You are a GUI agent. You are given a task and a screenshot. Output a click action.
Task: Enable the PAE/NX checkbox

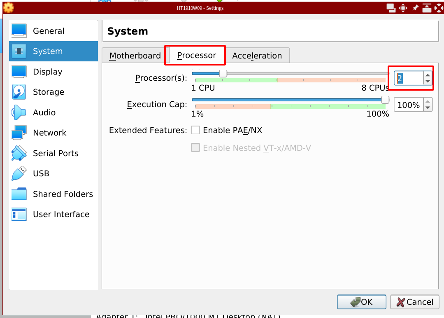coord(195,131)
